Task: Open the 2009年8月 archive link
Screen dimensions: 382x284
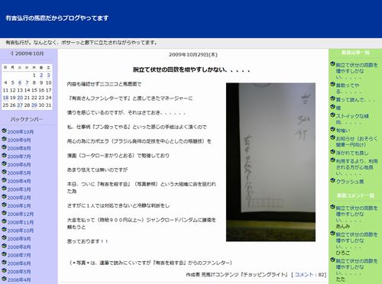Action: click(x=19, y=148)
